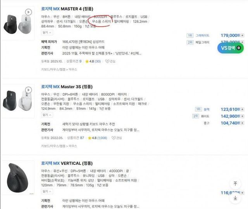Collapse MX MASTER 4 specs with 닫기
The width and height of the screenshot is (248, 209).
[46, 33]
